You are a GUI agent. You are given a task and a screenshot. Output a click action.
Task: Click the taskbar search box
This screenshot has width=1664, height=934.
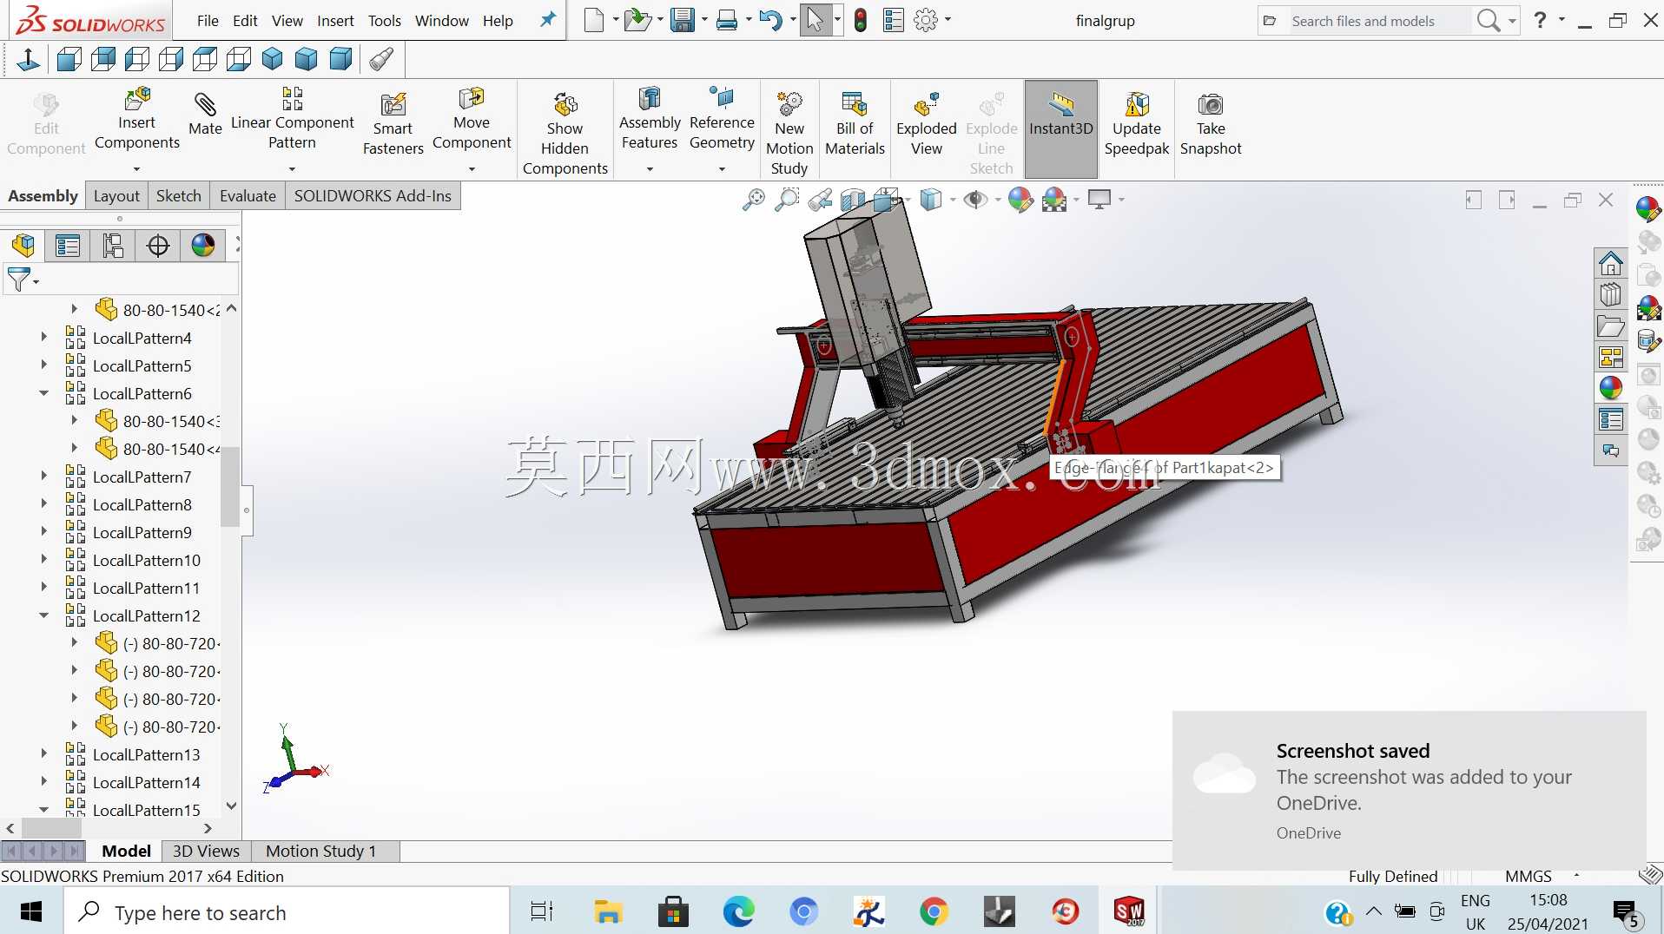tap(287, 912)
